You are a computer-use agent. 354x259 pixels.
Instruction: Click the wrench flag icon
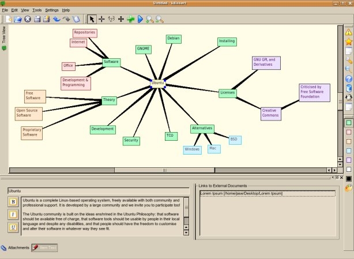pyautogui.click(x=349, y=61)
